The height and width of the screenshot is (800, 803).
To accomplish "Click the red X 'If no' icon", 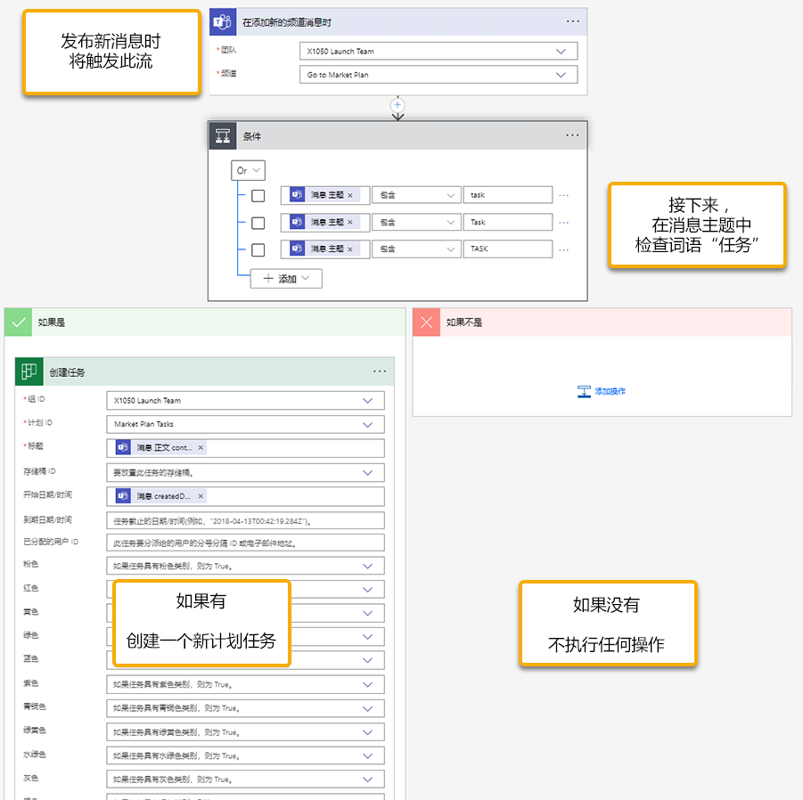I will (427, 322).
